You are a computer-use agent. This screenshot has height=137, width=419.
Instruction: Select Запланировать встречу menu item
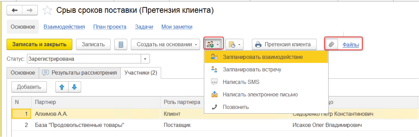252,69
